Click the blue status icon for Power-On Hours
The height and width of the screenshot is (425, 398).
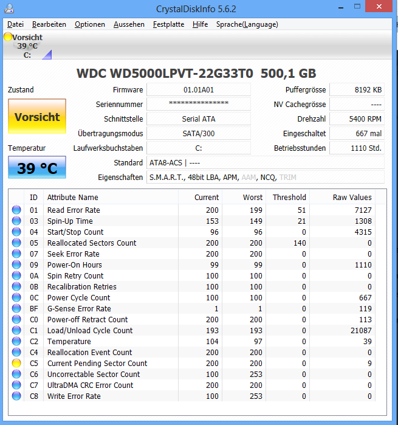pos(16,265)
